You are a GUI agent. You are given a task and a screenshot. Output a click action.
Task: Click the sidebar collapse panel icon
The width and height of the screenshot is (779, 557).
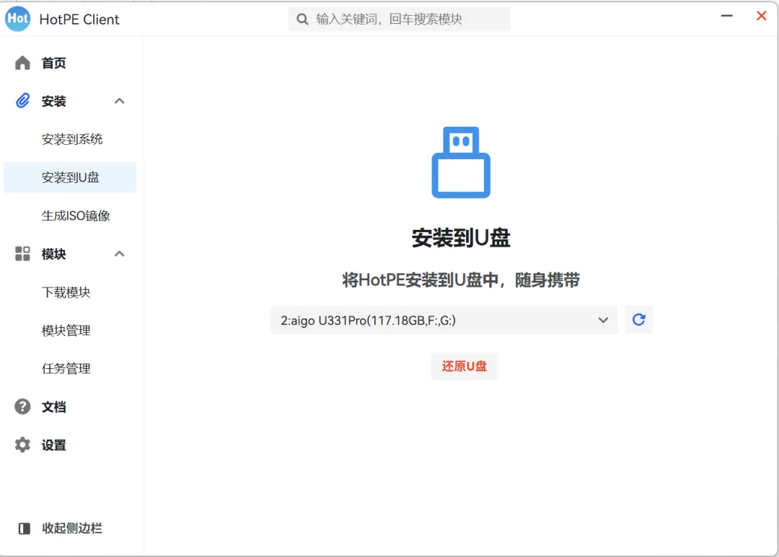(x=24, y=528)
